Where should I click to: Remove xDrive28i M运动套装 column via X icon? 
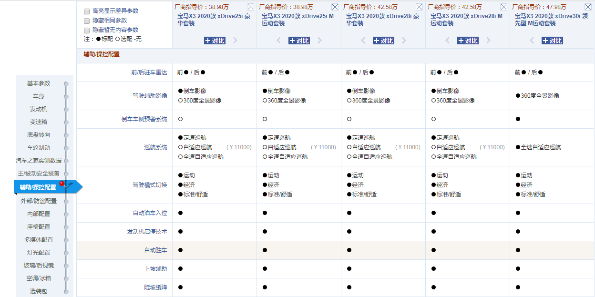click(x=504, y=7)
